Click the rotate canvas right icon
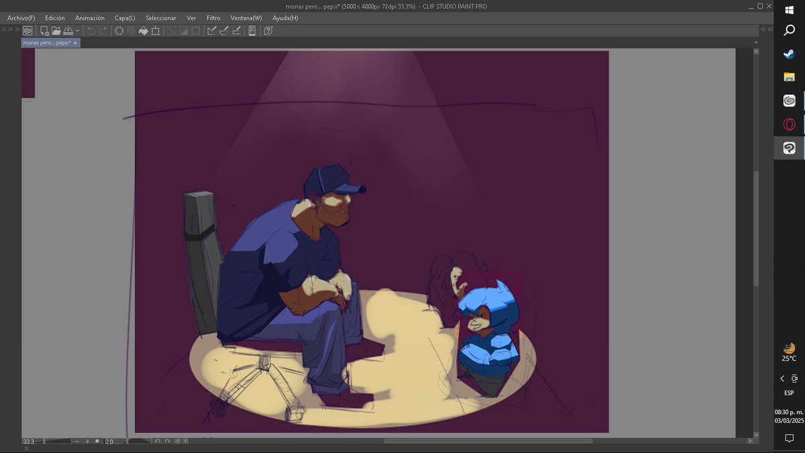Viewport: 805px width, 453px height. 167,442
